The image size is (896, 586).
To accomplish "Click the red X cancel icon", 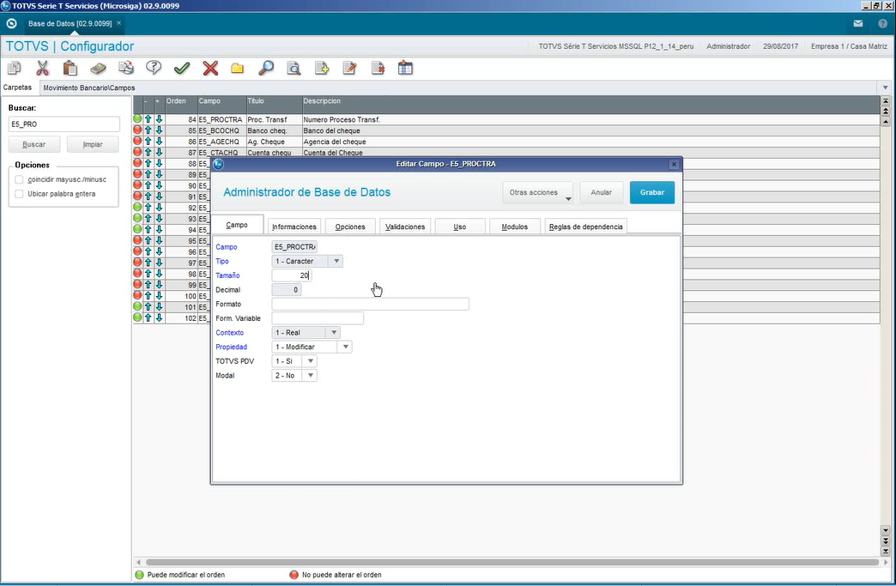I will click(210, 69).
